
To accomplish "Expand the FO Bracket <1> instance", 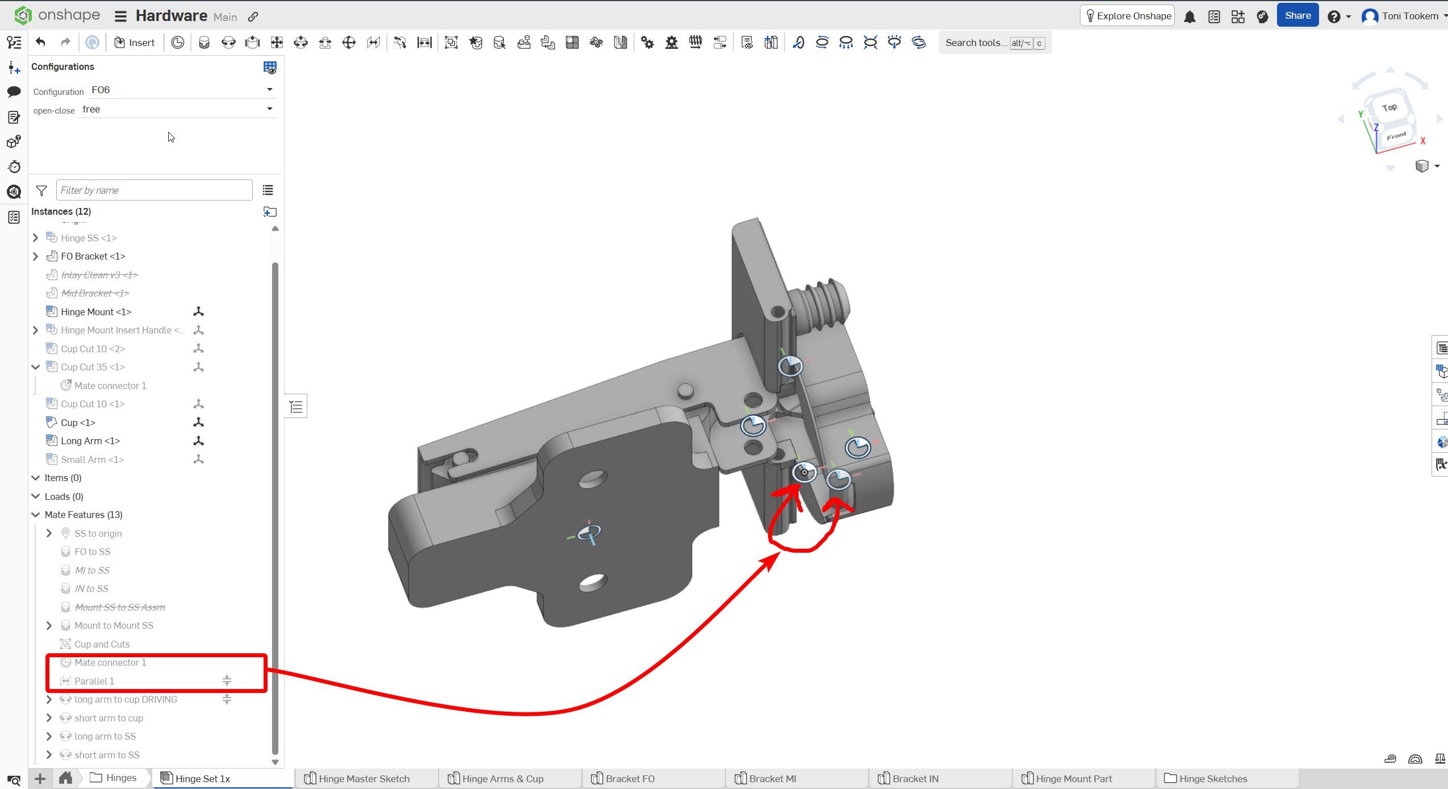I will tap(35, 256).
